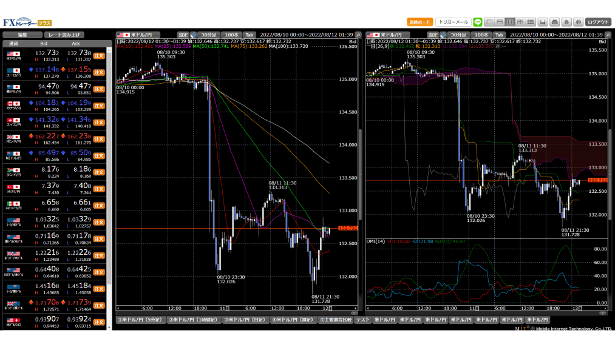Click Tab button in right chart toolbar
The height and width of the screenshot is (347, 615).
pyautogui.click(x=499, y=35)
